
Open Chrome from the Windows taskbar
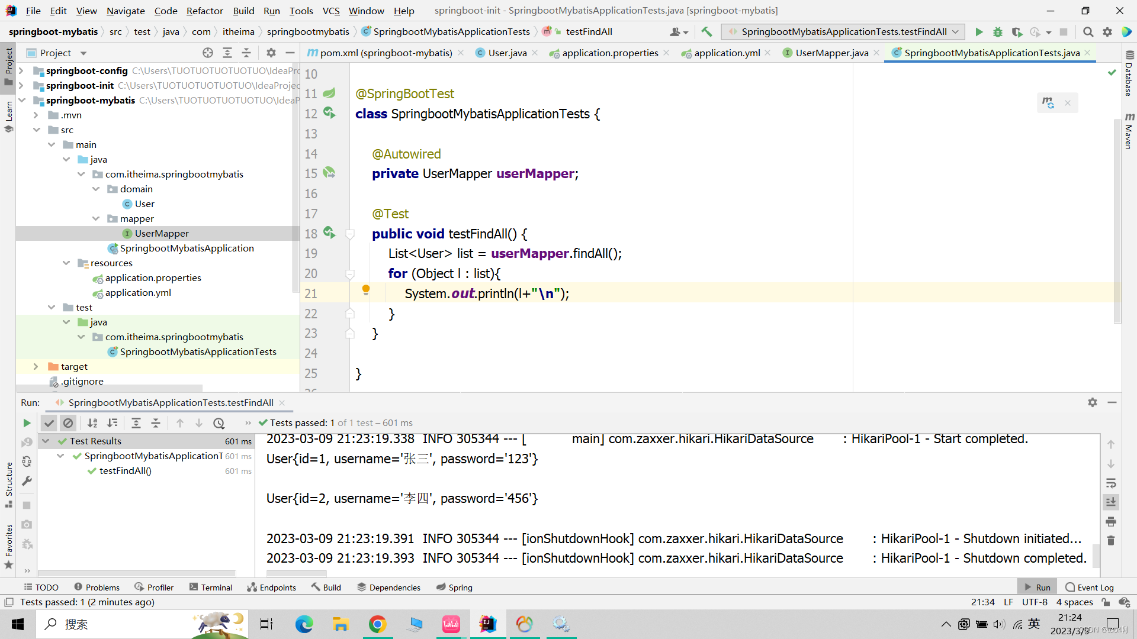tap(377, 624)
